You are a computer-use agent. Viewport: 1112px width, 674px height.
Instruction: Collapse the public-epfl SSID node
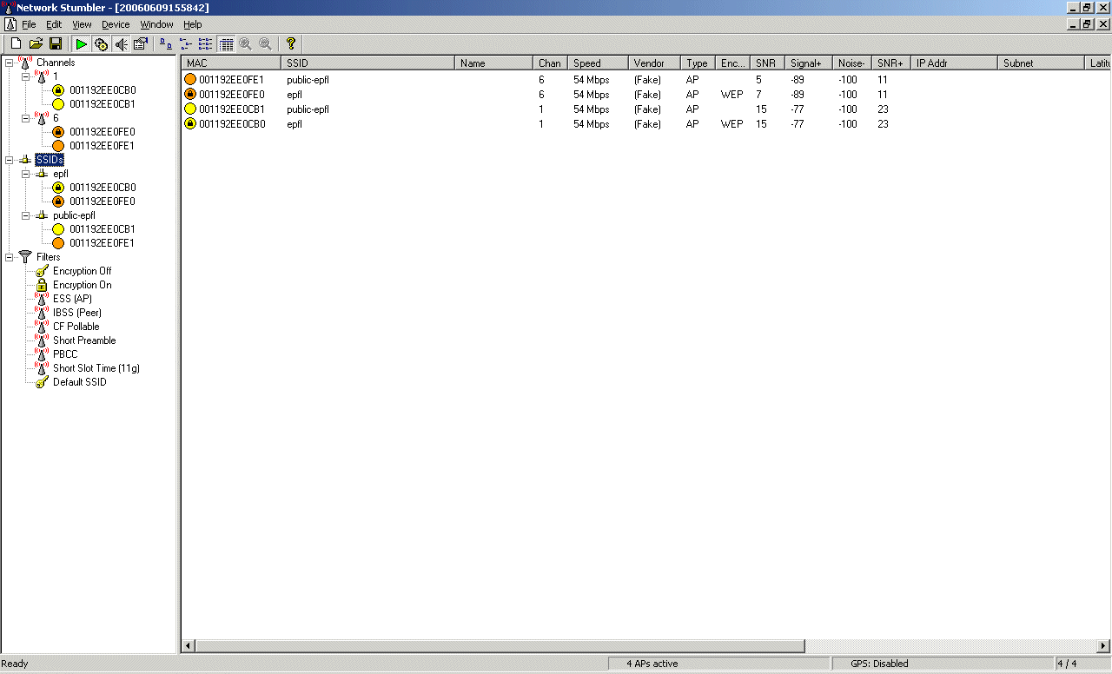tap(25, 215)
